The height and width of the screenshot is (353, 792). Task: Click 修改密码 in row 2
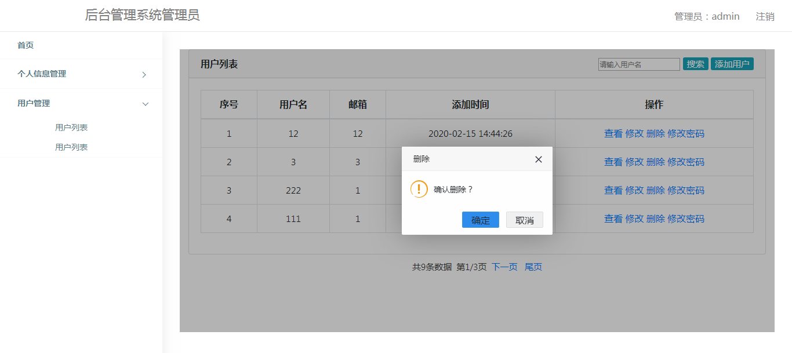pyautogui.click(x=686, y=162)
